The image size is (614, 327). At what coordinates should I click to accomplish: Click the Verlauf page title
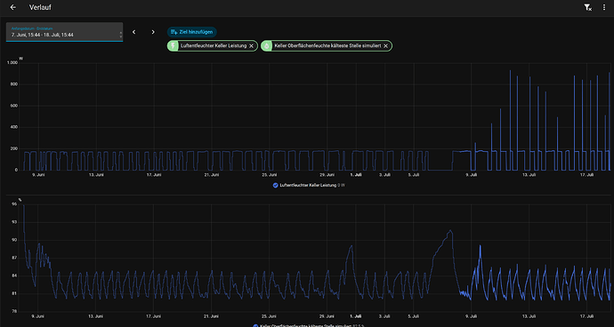point(40,7)
